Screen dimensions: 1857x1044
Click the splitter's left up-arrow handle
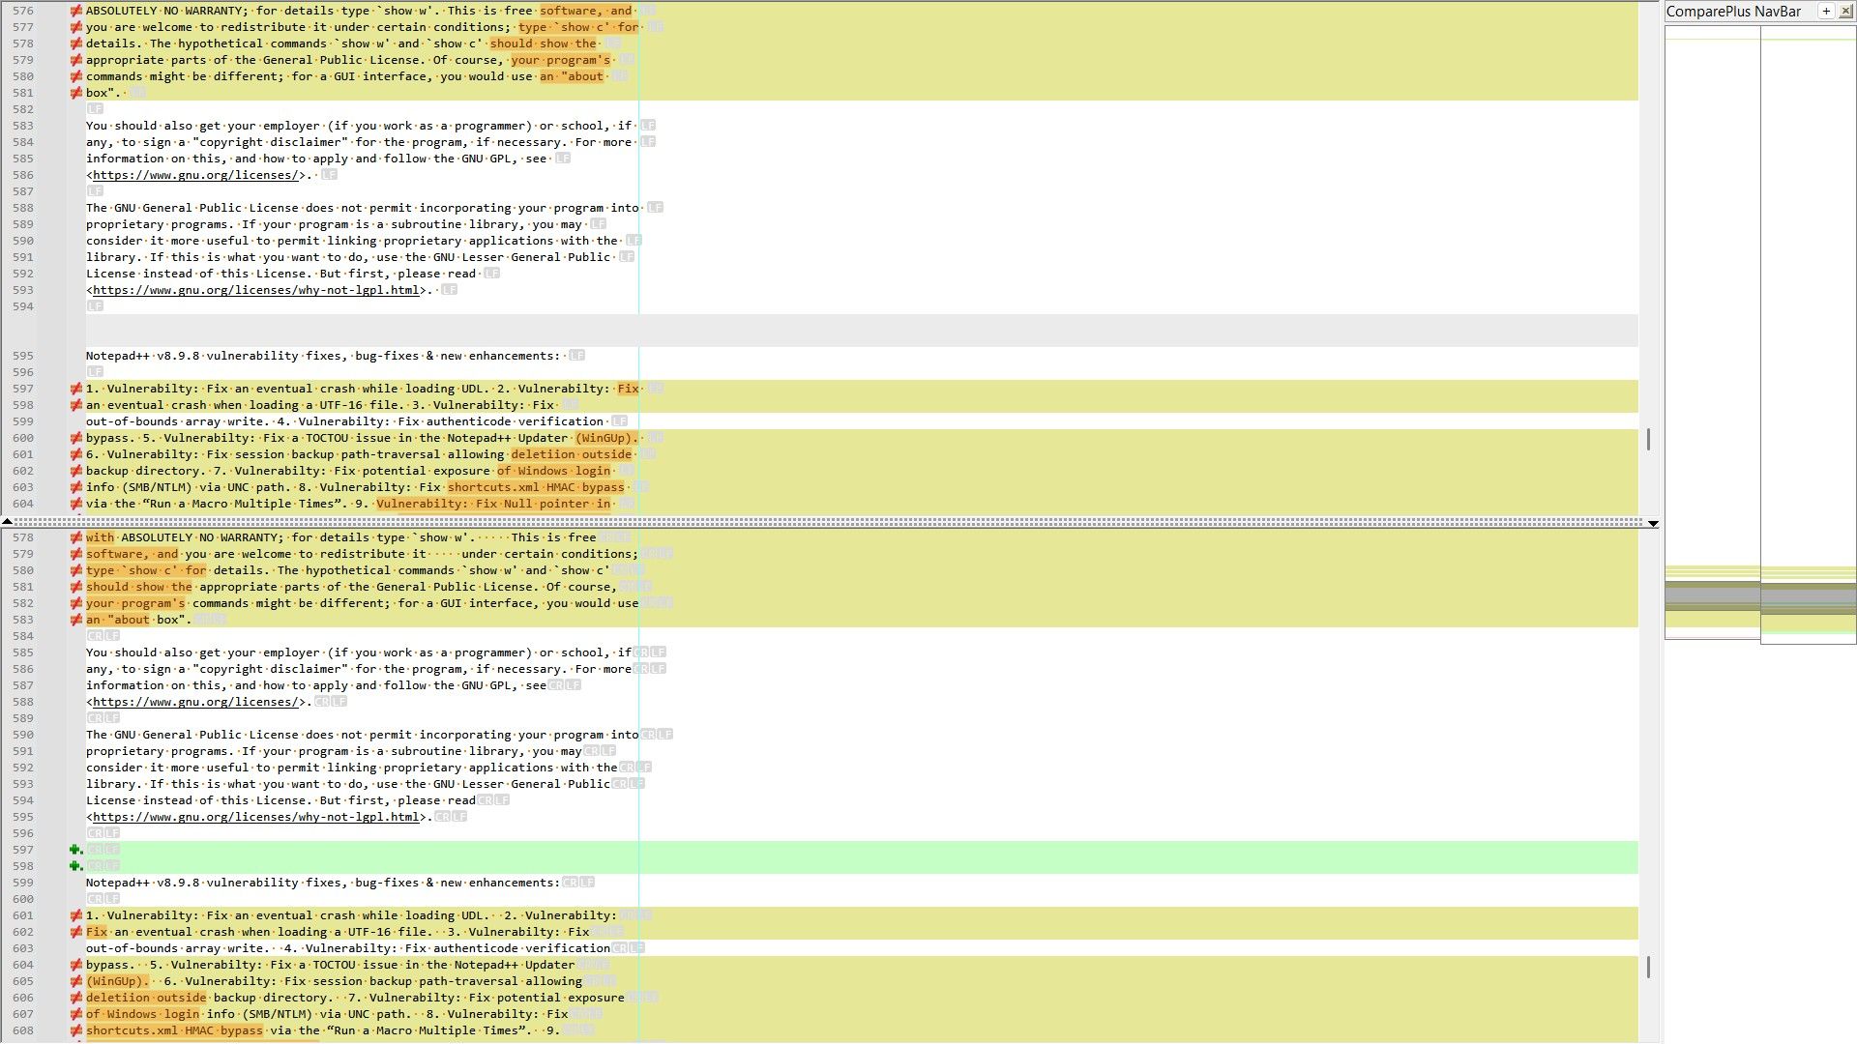pos(8,522)
